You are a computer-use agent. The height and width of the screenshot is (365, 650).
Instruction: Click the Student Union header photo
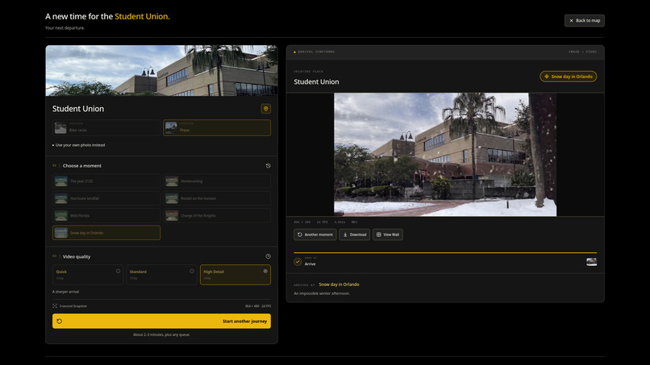tap(161, 70)
